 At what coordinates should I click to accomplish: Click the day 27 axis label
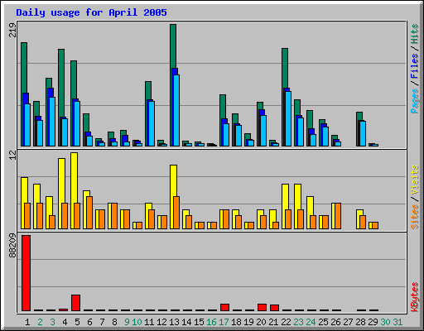[x=348, y=322]
